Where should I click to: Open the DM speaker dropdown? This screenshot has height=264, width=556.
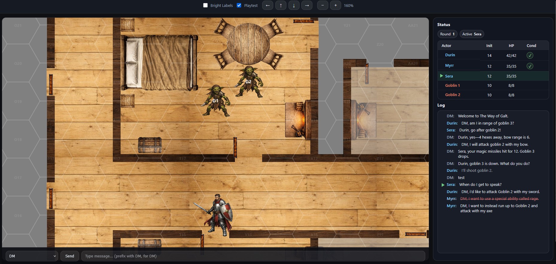[x=32, y=256]
